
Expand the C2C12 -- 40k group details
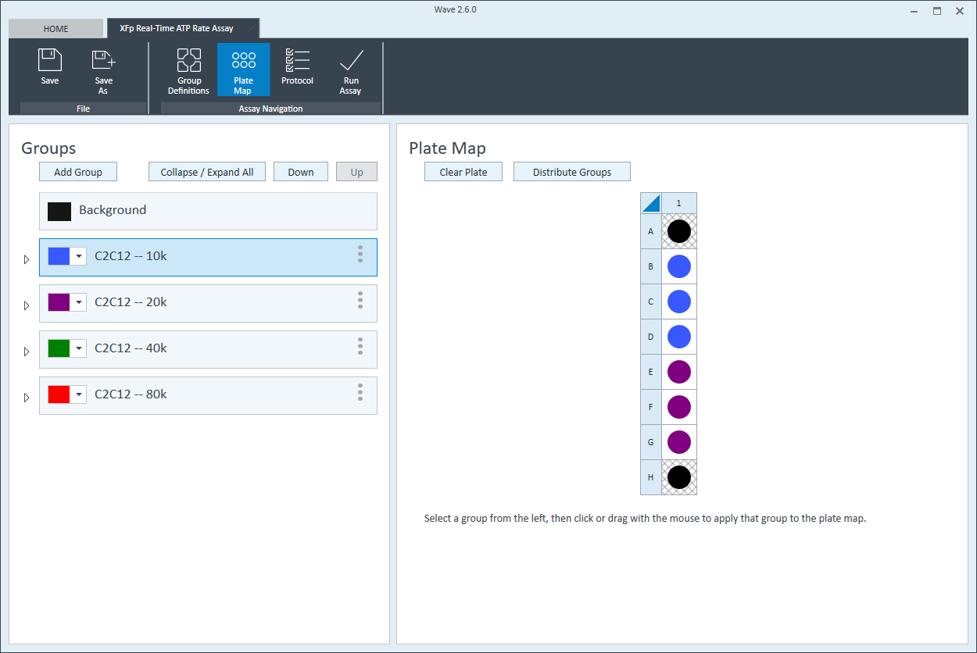click(x=27, y=351)
